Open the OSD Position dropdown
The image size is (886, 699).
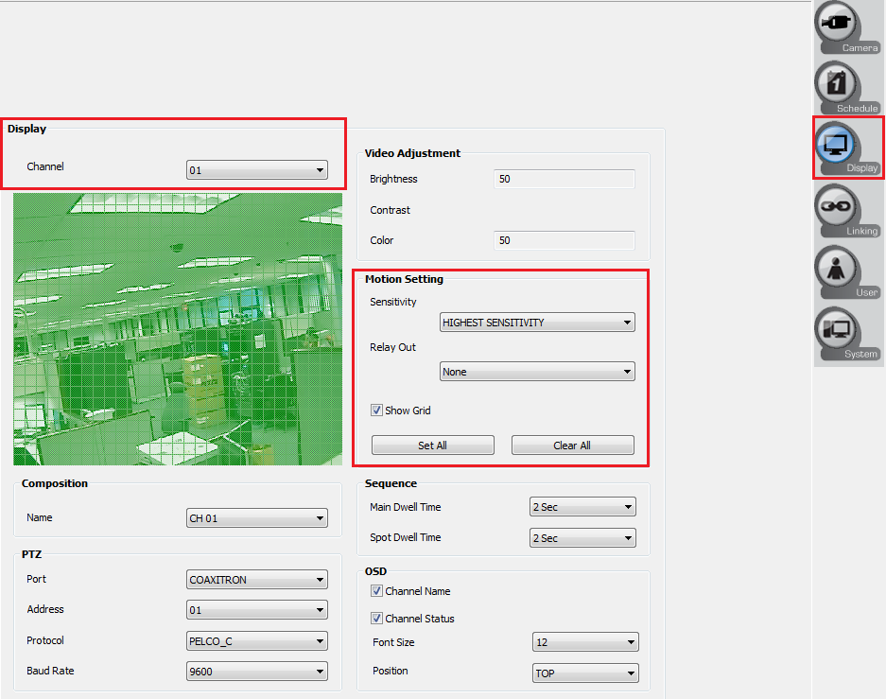(x=584, y=673)
